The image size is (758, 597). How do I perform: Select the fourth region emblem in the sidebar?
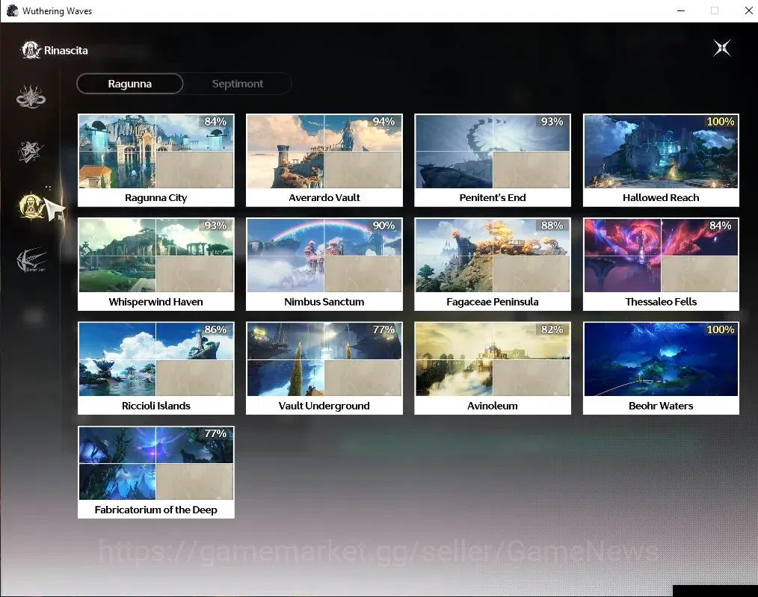[31, 260]
